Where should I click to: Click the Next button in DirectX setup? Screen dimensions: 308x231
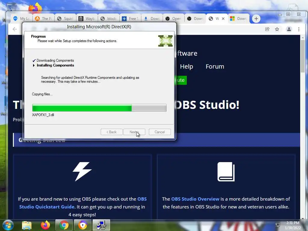click(134, 132)
